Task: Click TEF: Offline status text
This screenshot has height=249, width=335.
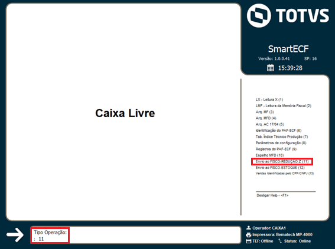Action: 263,241
